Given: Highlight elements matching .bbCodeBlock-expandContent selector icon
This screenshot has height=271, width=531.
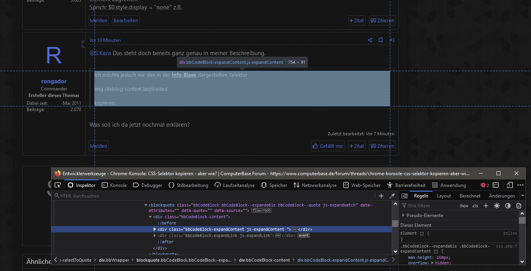Looking at the screenshot, I should pos(436,251).
